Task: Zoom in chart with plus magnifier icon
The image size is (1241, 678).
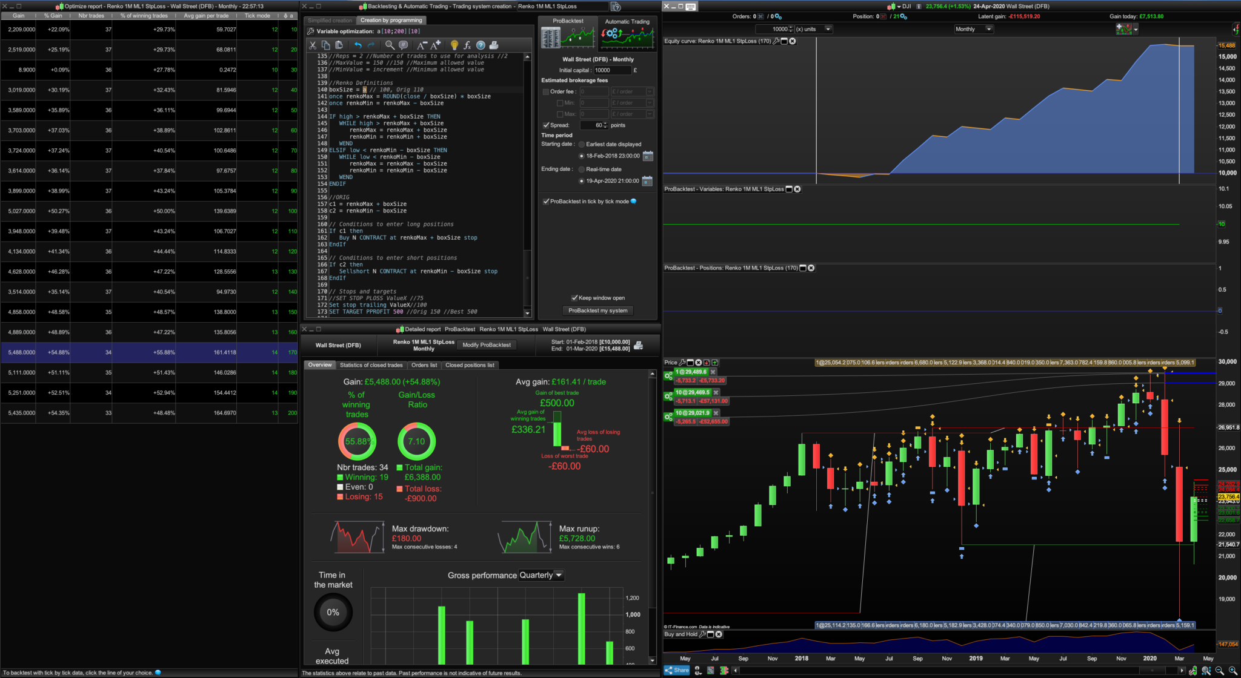Action: [x=1233, y=670]
